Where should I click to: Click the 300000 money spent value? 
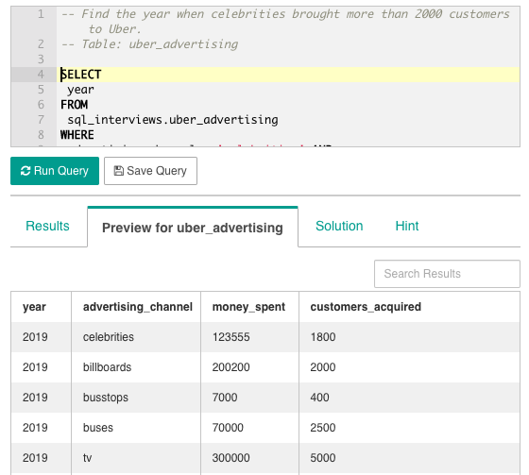tap(231, 458)
